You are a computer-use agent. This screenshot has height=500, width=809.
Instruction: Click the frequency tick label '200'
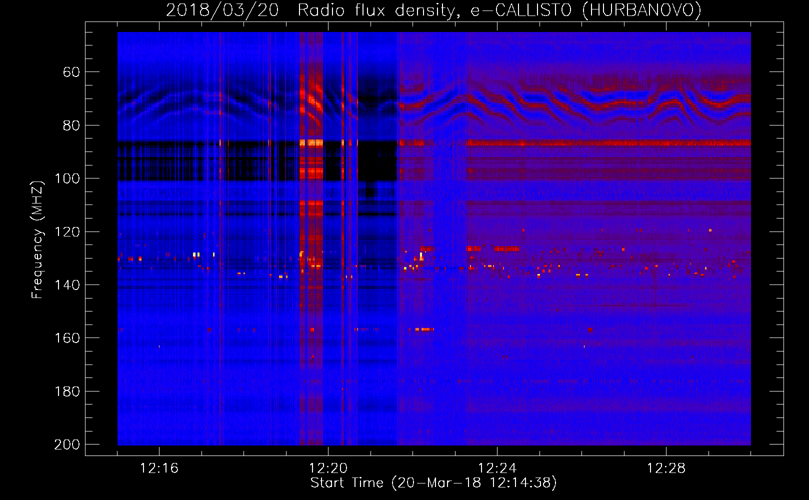[x=67, y=444]
